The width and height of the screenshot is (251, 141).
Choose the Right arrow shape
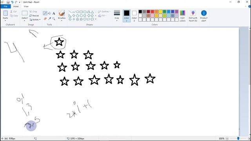point(85,16)
